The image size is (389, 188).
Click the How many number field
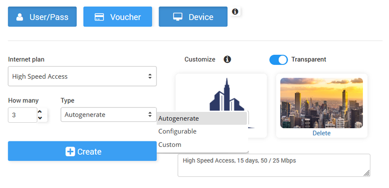[22, 115]
